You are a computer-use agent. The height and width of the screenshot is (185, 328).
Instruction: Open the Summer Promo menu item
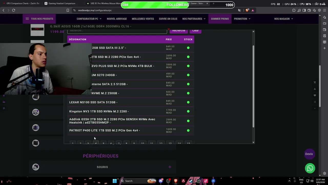[x=220, y=19]
